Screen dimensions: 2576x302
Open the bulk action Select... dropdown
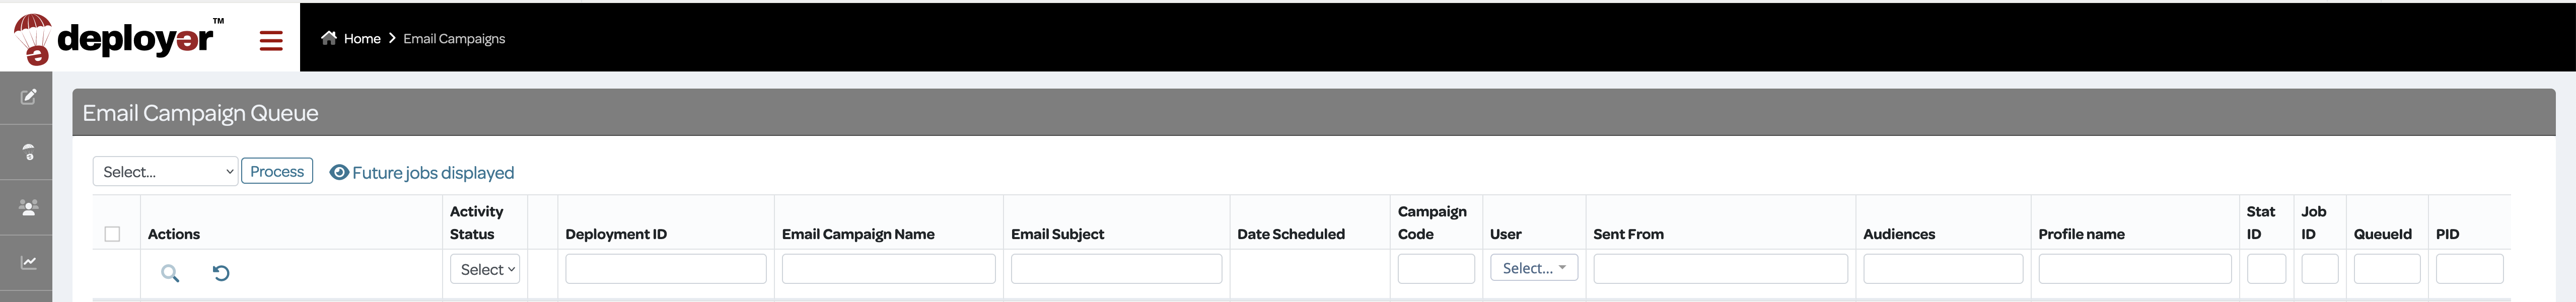[165, 171]
